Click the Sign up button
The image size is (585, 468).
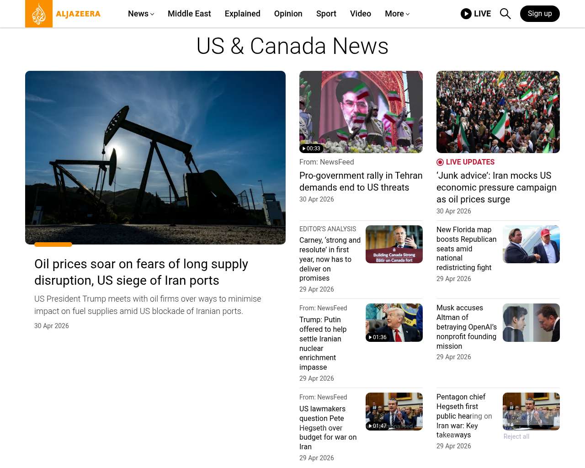coord(540,14)
